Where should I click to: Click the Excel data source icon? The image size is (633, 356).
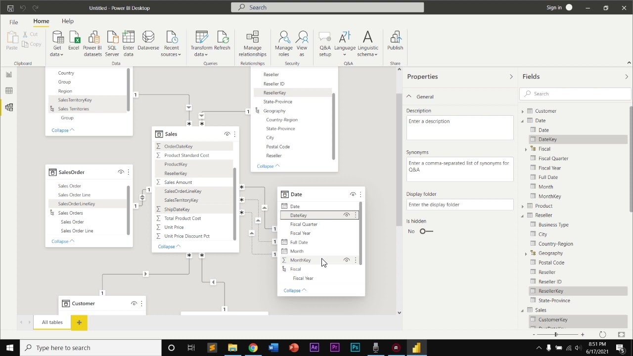74,41
